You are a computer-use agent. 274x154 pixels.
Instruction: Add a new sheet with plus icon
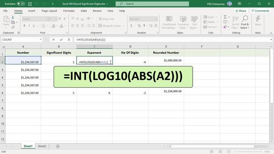(58, 146)
